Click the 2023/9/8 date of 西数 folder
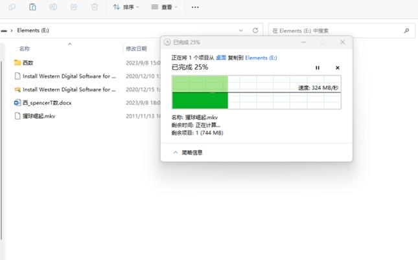This screenshot has height=260, width=418. (x=143, y=63)
